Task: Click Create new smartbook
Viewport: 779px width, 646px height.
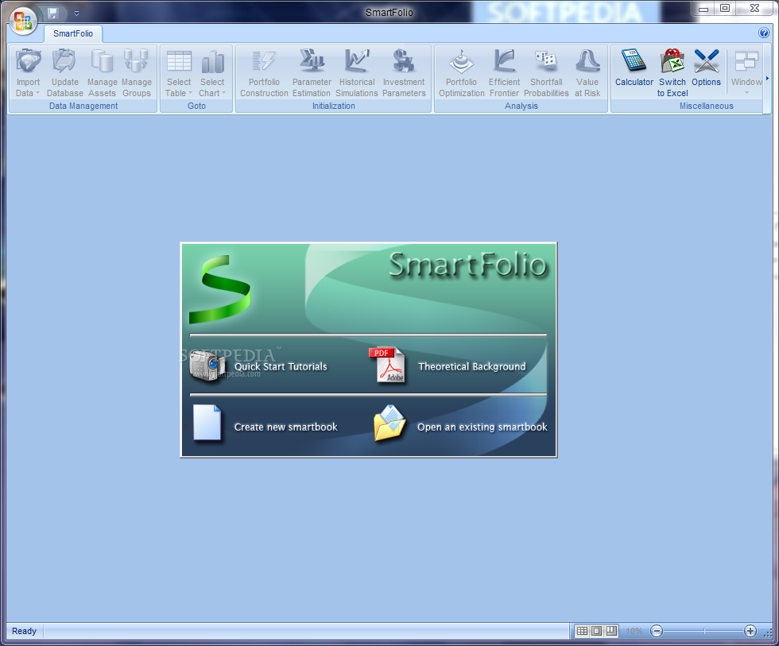Action: coord(285,427)
